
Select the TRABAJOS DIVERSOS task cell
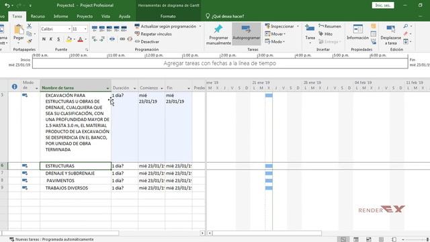click(x=76, y=188)
